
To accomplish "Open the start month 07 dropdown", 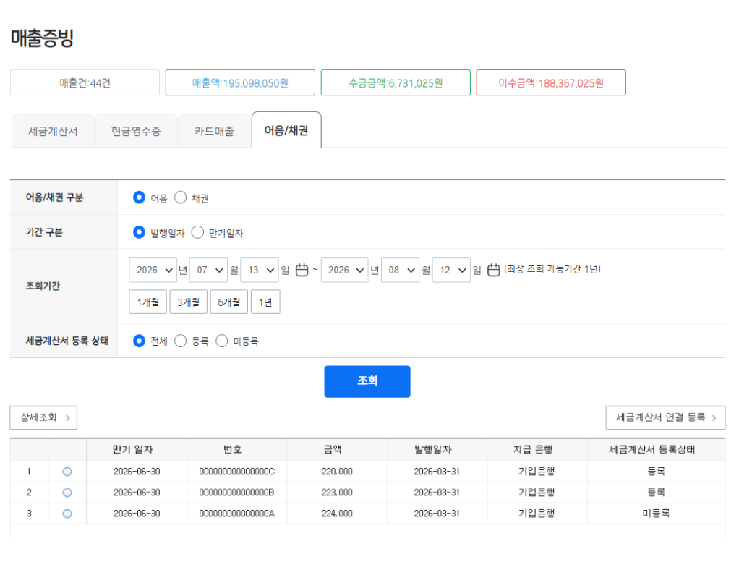I will tap(208, 271).
